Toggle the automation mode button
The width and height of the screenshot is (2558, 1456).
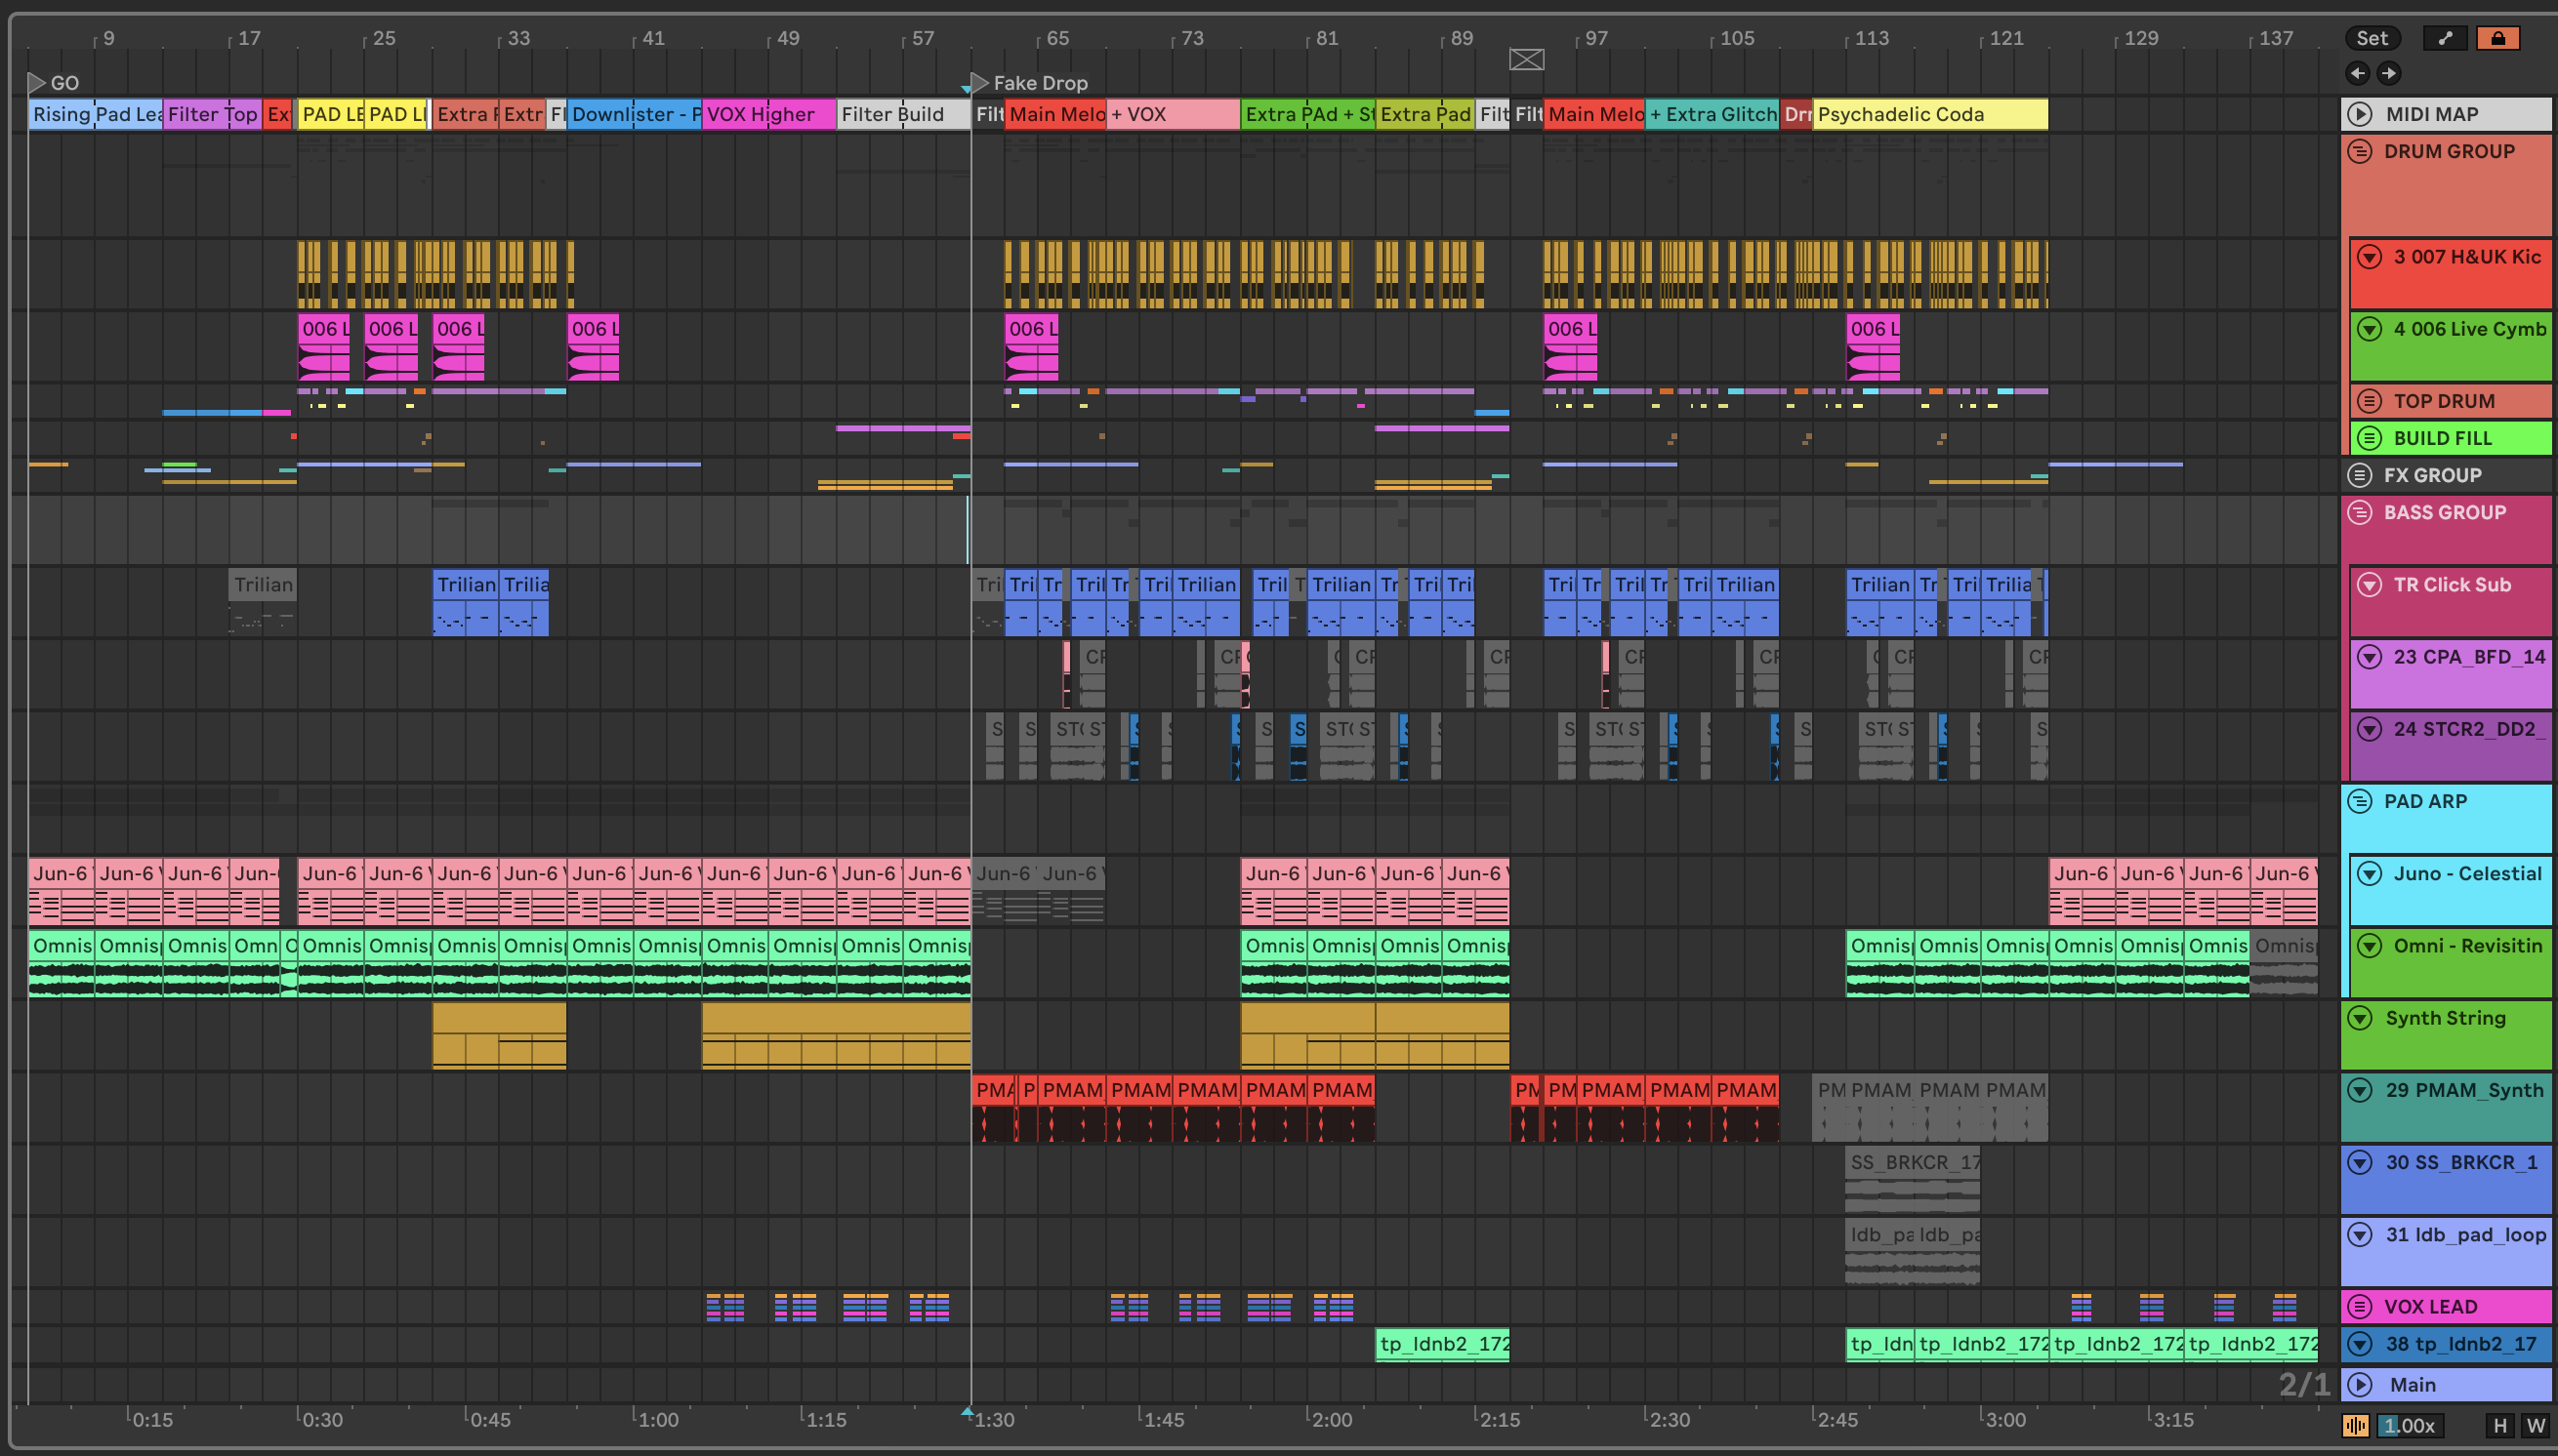(2445, 38)
